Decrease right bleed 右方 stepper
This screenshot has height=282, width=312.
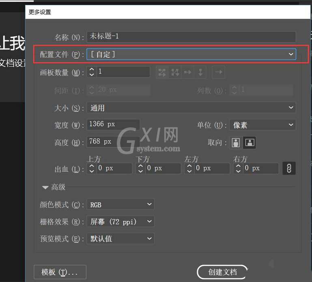point(238,171)
